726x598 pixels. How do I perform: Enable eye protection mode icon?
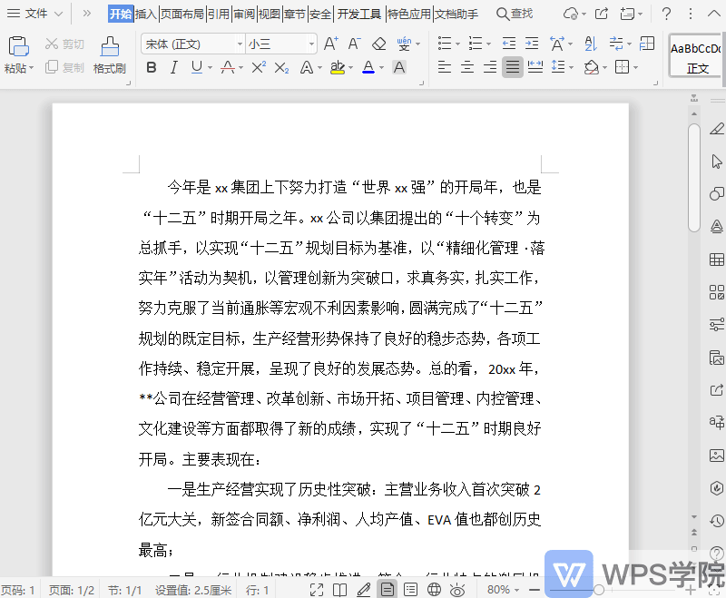457,590
